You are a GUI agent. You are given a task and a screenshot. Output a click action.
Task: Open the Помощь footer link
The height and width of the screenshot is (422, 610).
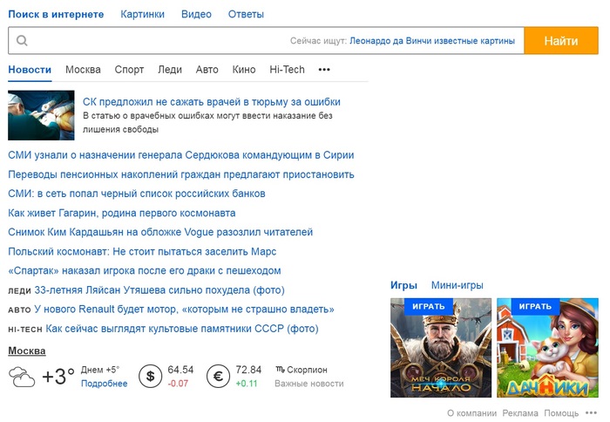pos(561,413)
